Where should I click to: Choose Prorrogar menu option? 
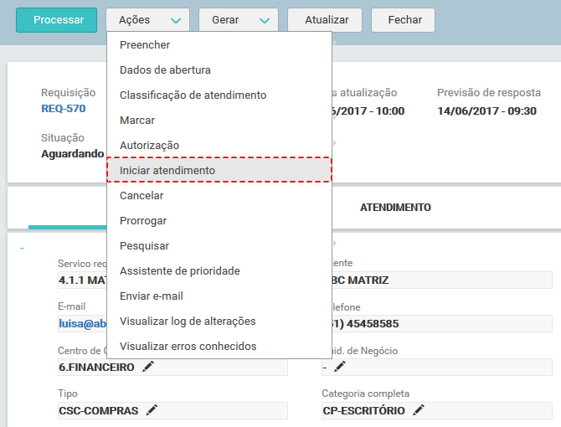point(219,221)
